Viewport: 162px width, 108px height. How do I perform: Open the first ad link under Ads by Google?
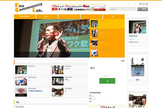pos(92,96)
